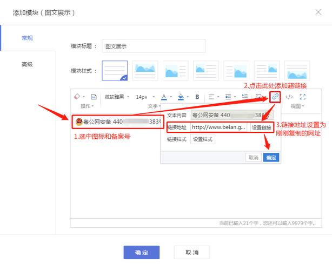Click the list style icon

[228, 97]
